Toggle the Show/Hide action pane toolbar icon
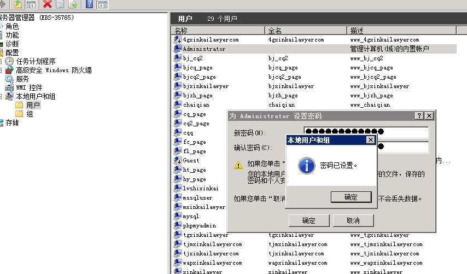 click(102, 4)
